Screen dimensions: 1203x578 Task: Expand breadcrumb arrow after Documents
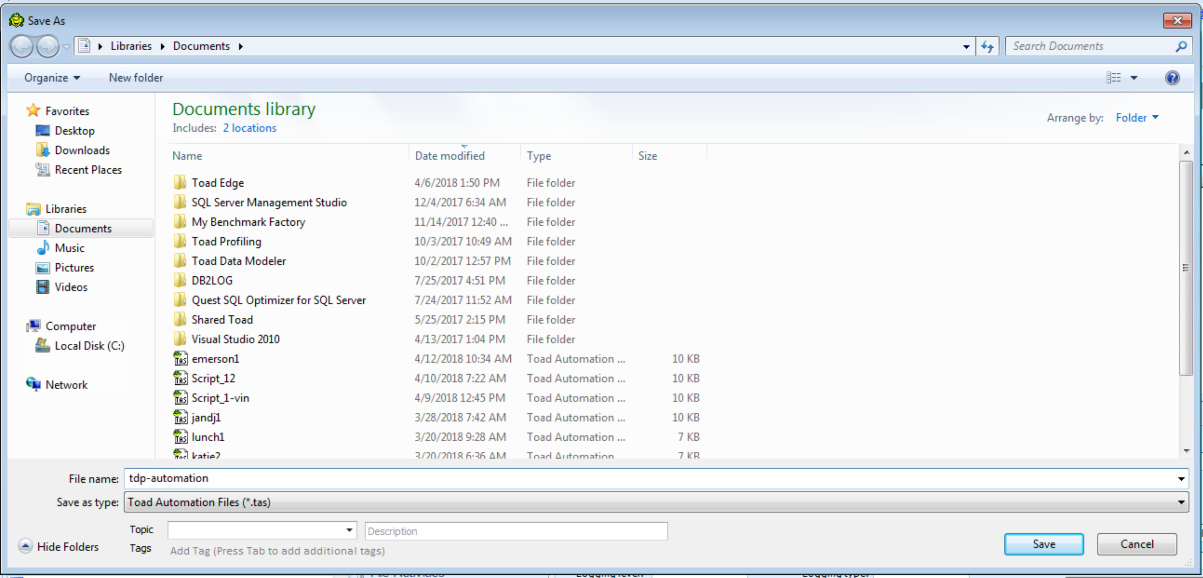(x=241, y=47)
